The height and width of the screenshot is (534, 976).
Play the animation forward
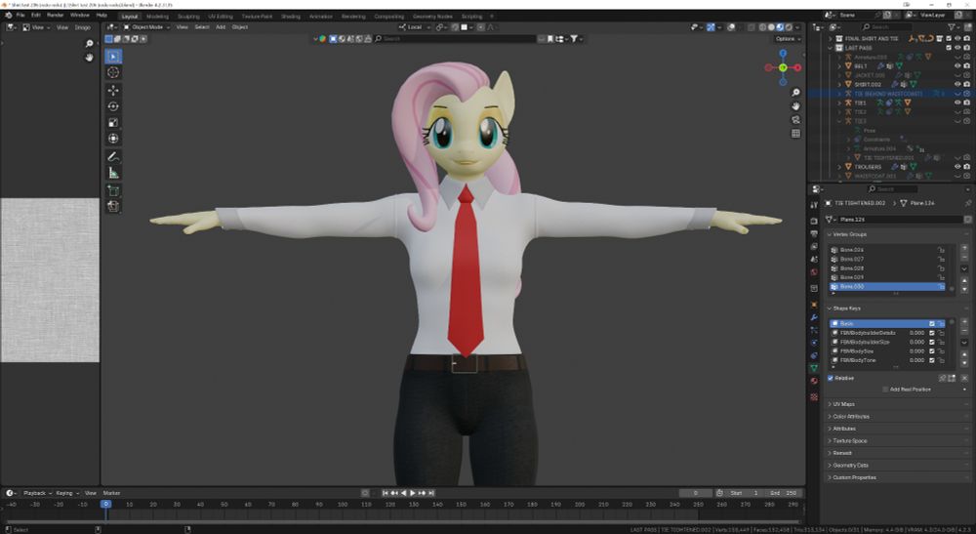coord(412,493)
